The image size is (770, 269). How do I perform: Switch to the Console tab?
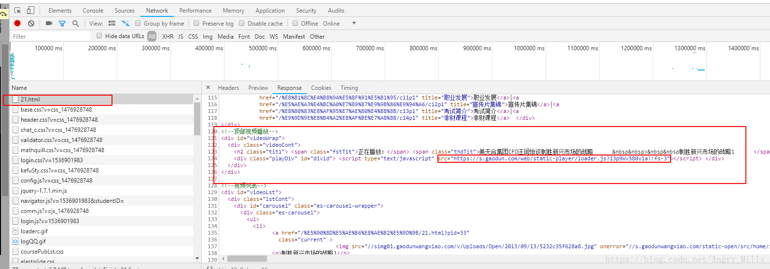pyautogui.click(x=93, y=10)
